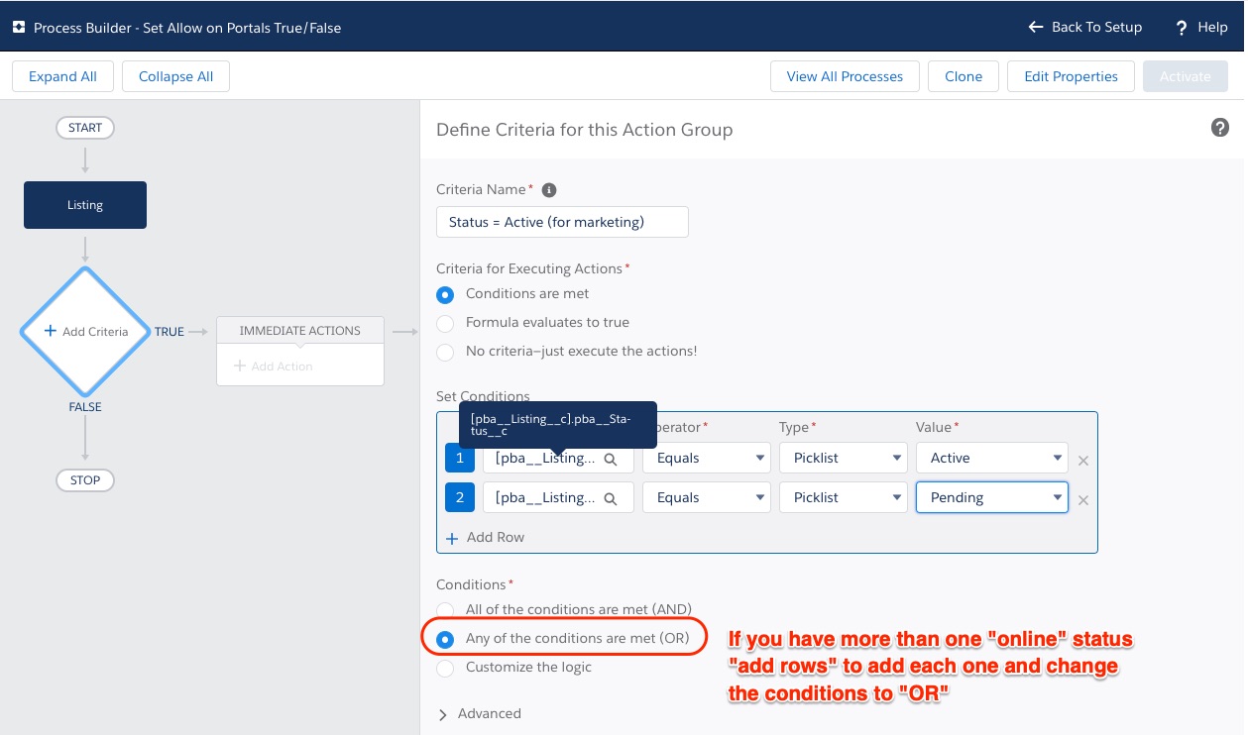This screenshot has width=1248, height=735.
Task: Select 'All of the conditions are met (AND)'
Action: (x=446, y=610)
